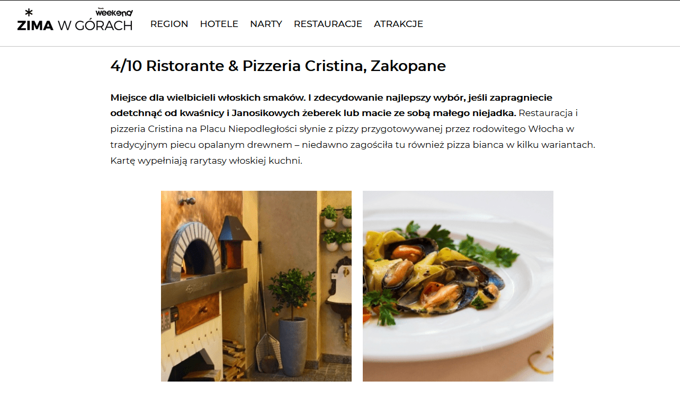This screenshot has height=407, width=680.
Task: Go to the HOTELE section
Action: pos(219,24)
